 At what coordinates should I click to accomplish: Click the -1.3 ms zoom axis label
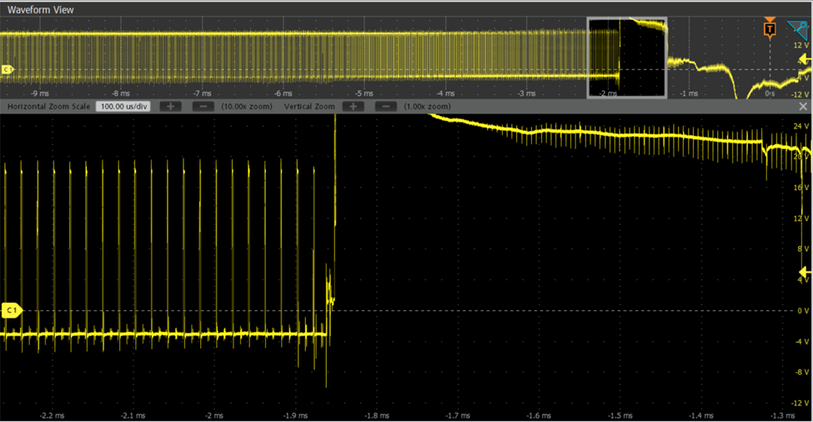(782, 416)
